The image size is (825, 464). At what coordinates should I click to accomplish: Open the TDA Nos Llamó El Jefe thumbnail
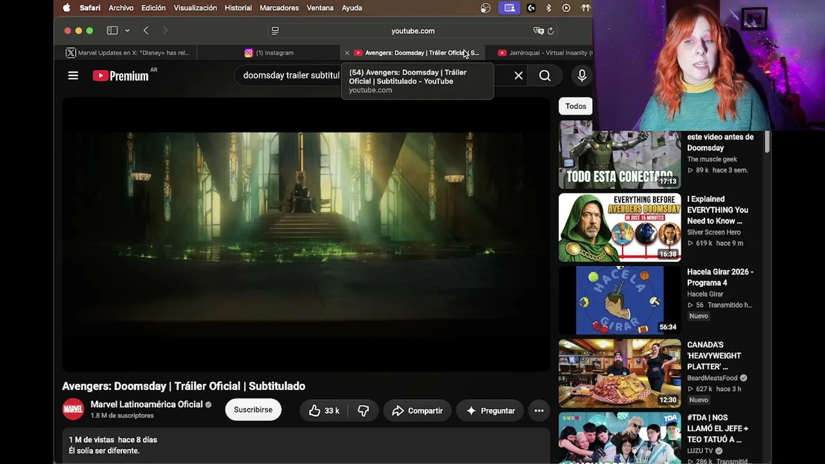tap(619, 438)
